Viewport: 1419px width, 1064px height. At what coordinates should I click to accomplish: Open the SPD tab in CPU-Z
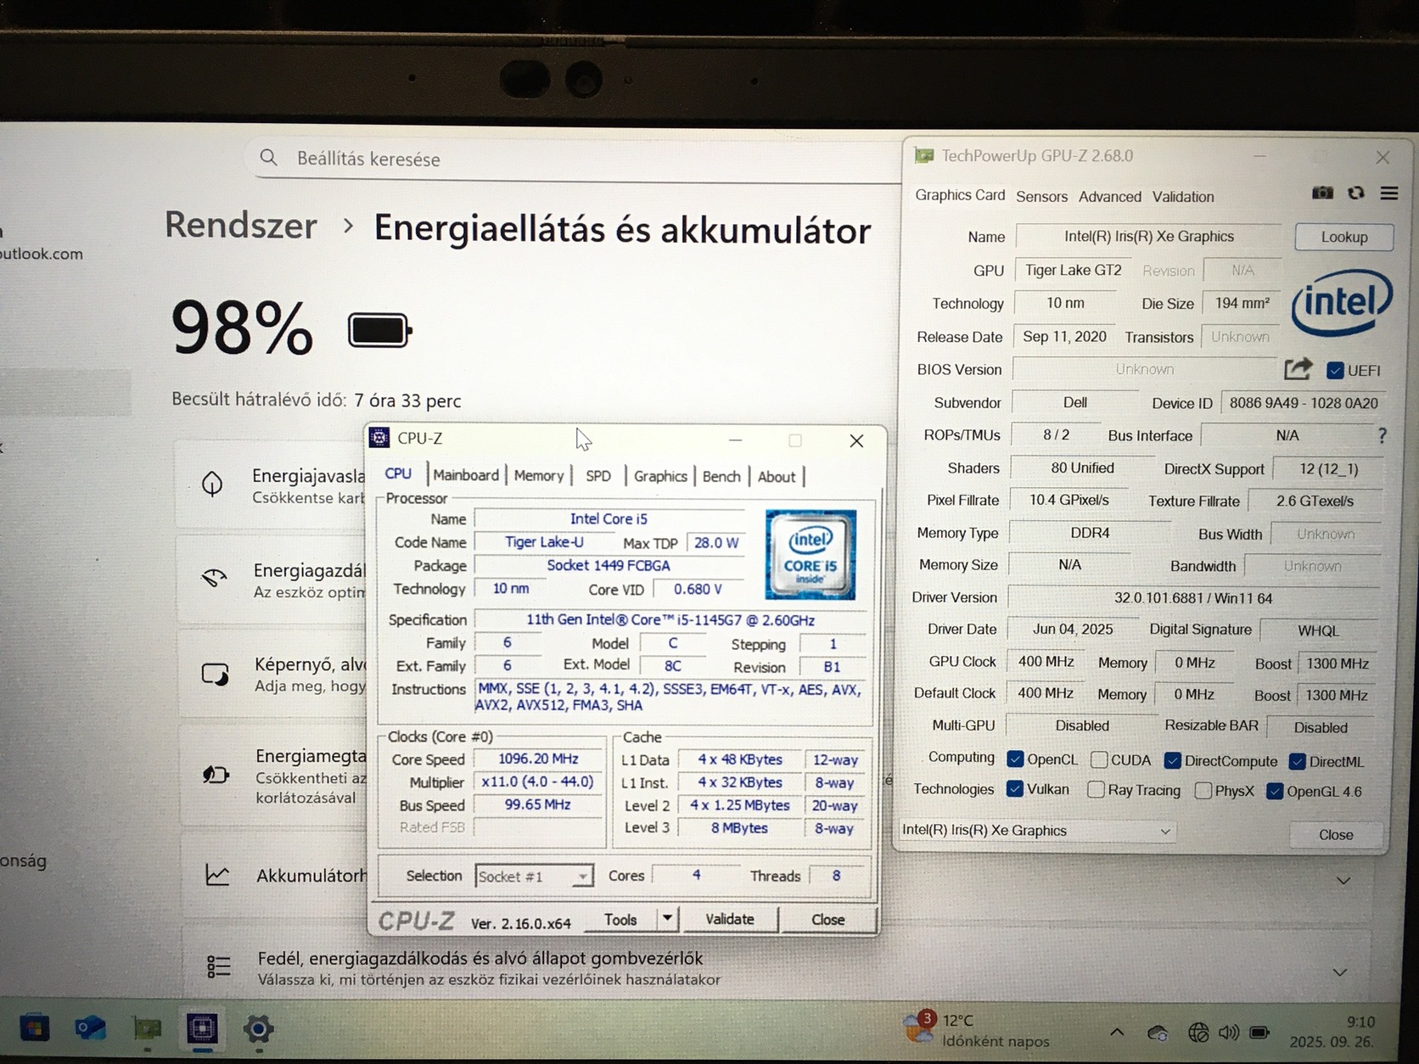pyautogui.click(x=598, y=476)
